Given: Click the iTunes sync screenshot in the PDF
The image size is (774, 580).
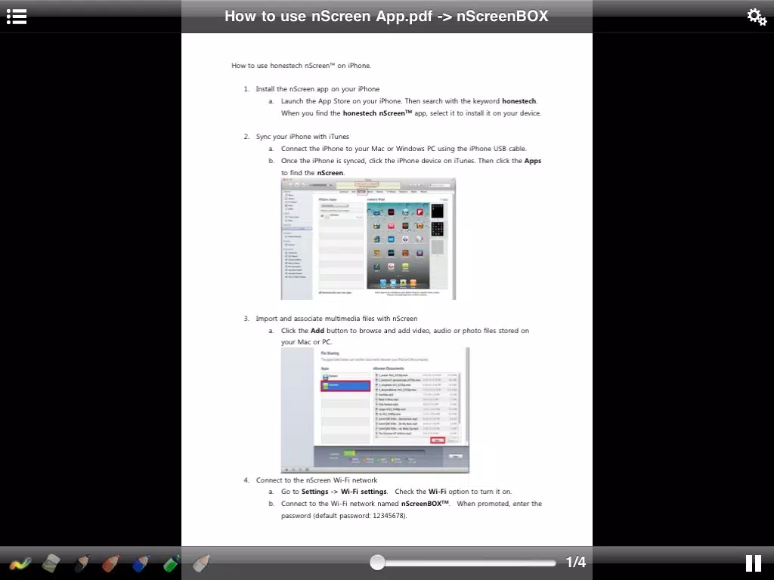Looking at the screenshot, I should (x=368, y=239).
